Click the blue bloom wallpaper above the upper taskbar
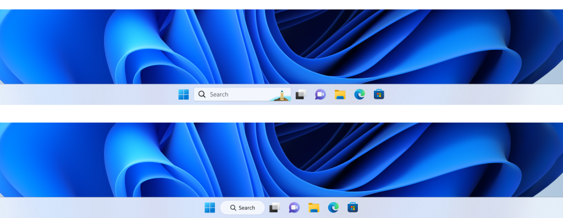Screen dimensions: 563x218 click(x=281, y=47)
